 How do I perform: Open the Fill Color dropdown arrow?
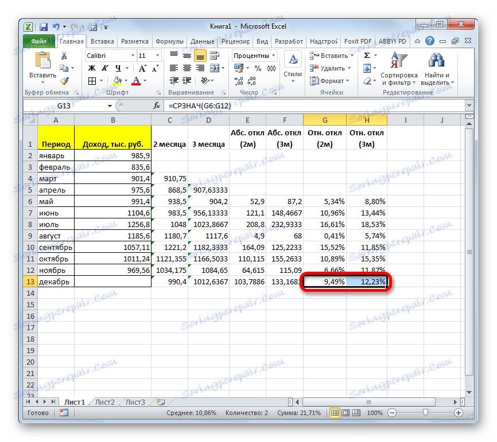(126, 81)
